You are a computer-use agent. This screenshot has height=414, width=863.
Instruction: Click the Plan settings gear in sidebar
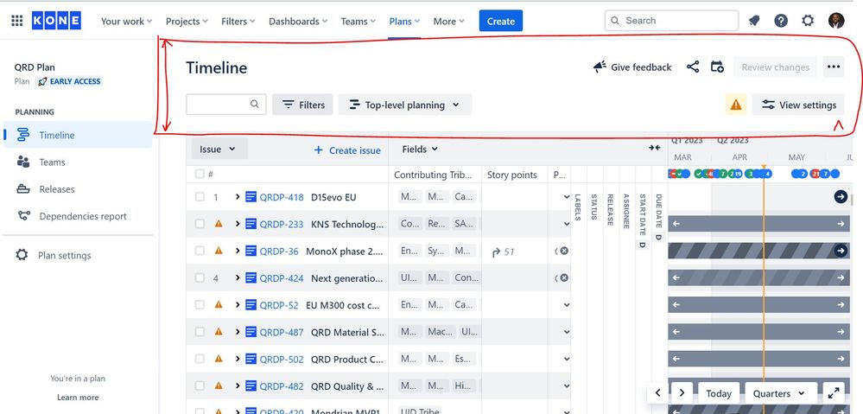[22, 255]
